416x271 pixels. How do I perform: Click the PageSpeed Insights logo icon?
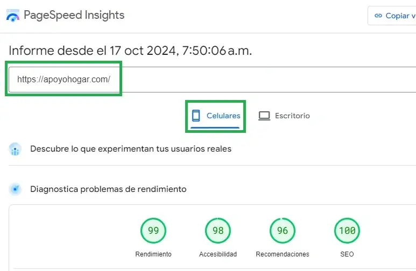click(12, 16)
